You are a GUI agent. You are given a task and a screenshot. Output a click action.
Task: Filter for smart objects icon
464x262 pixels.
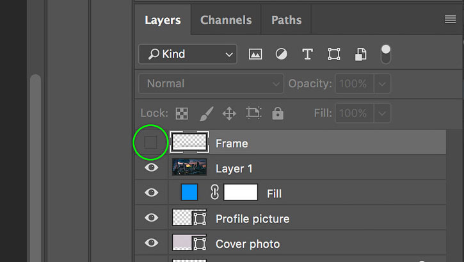(360, 54)
